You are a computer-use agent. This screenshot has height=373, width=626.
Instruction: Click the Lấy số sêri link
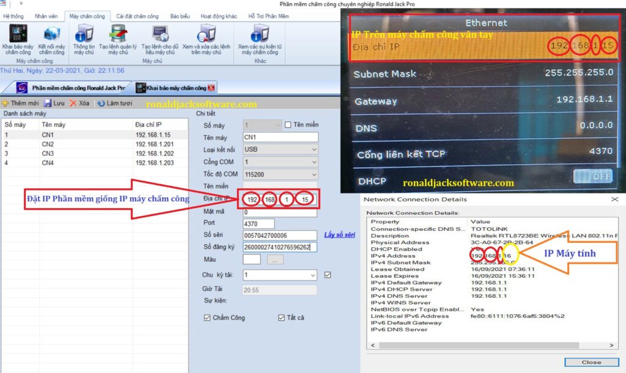339,235
